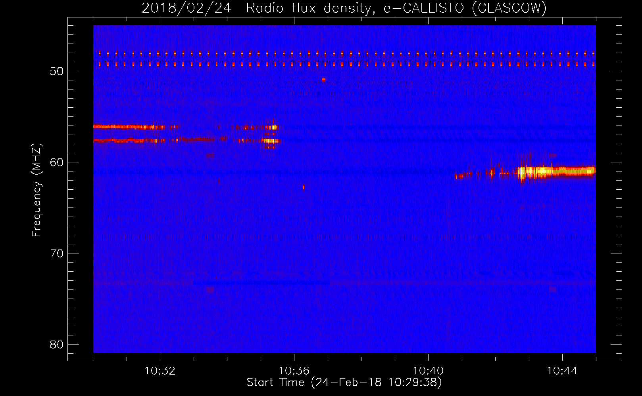Image resolution: width=642 pixels, height=396 pixels.
Task: Click the small orange dot near 63 MHz
Action: pyautogui.click(x=304, y=187)
